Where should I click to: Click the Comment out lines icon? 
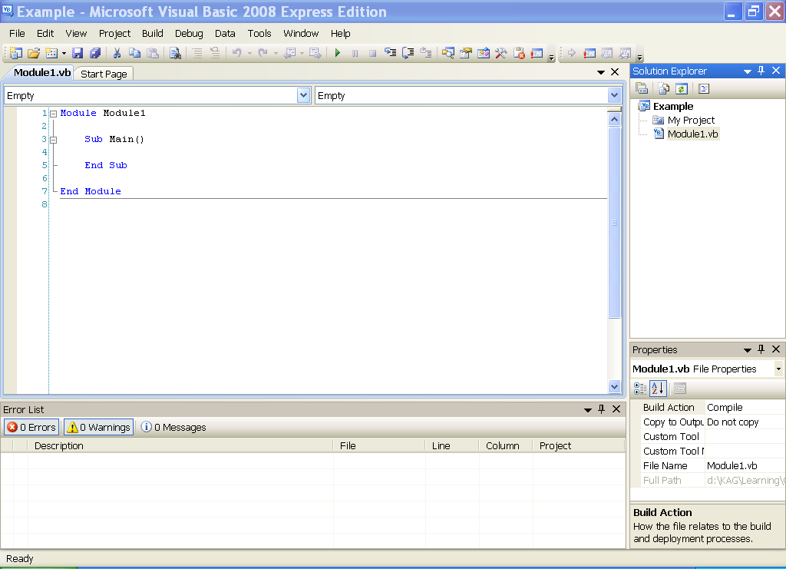coord(197,53)
